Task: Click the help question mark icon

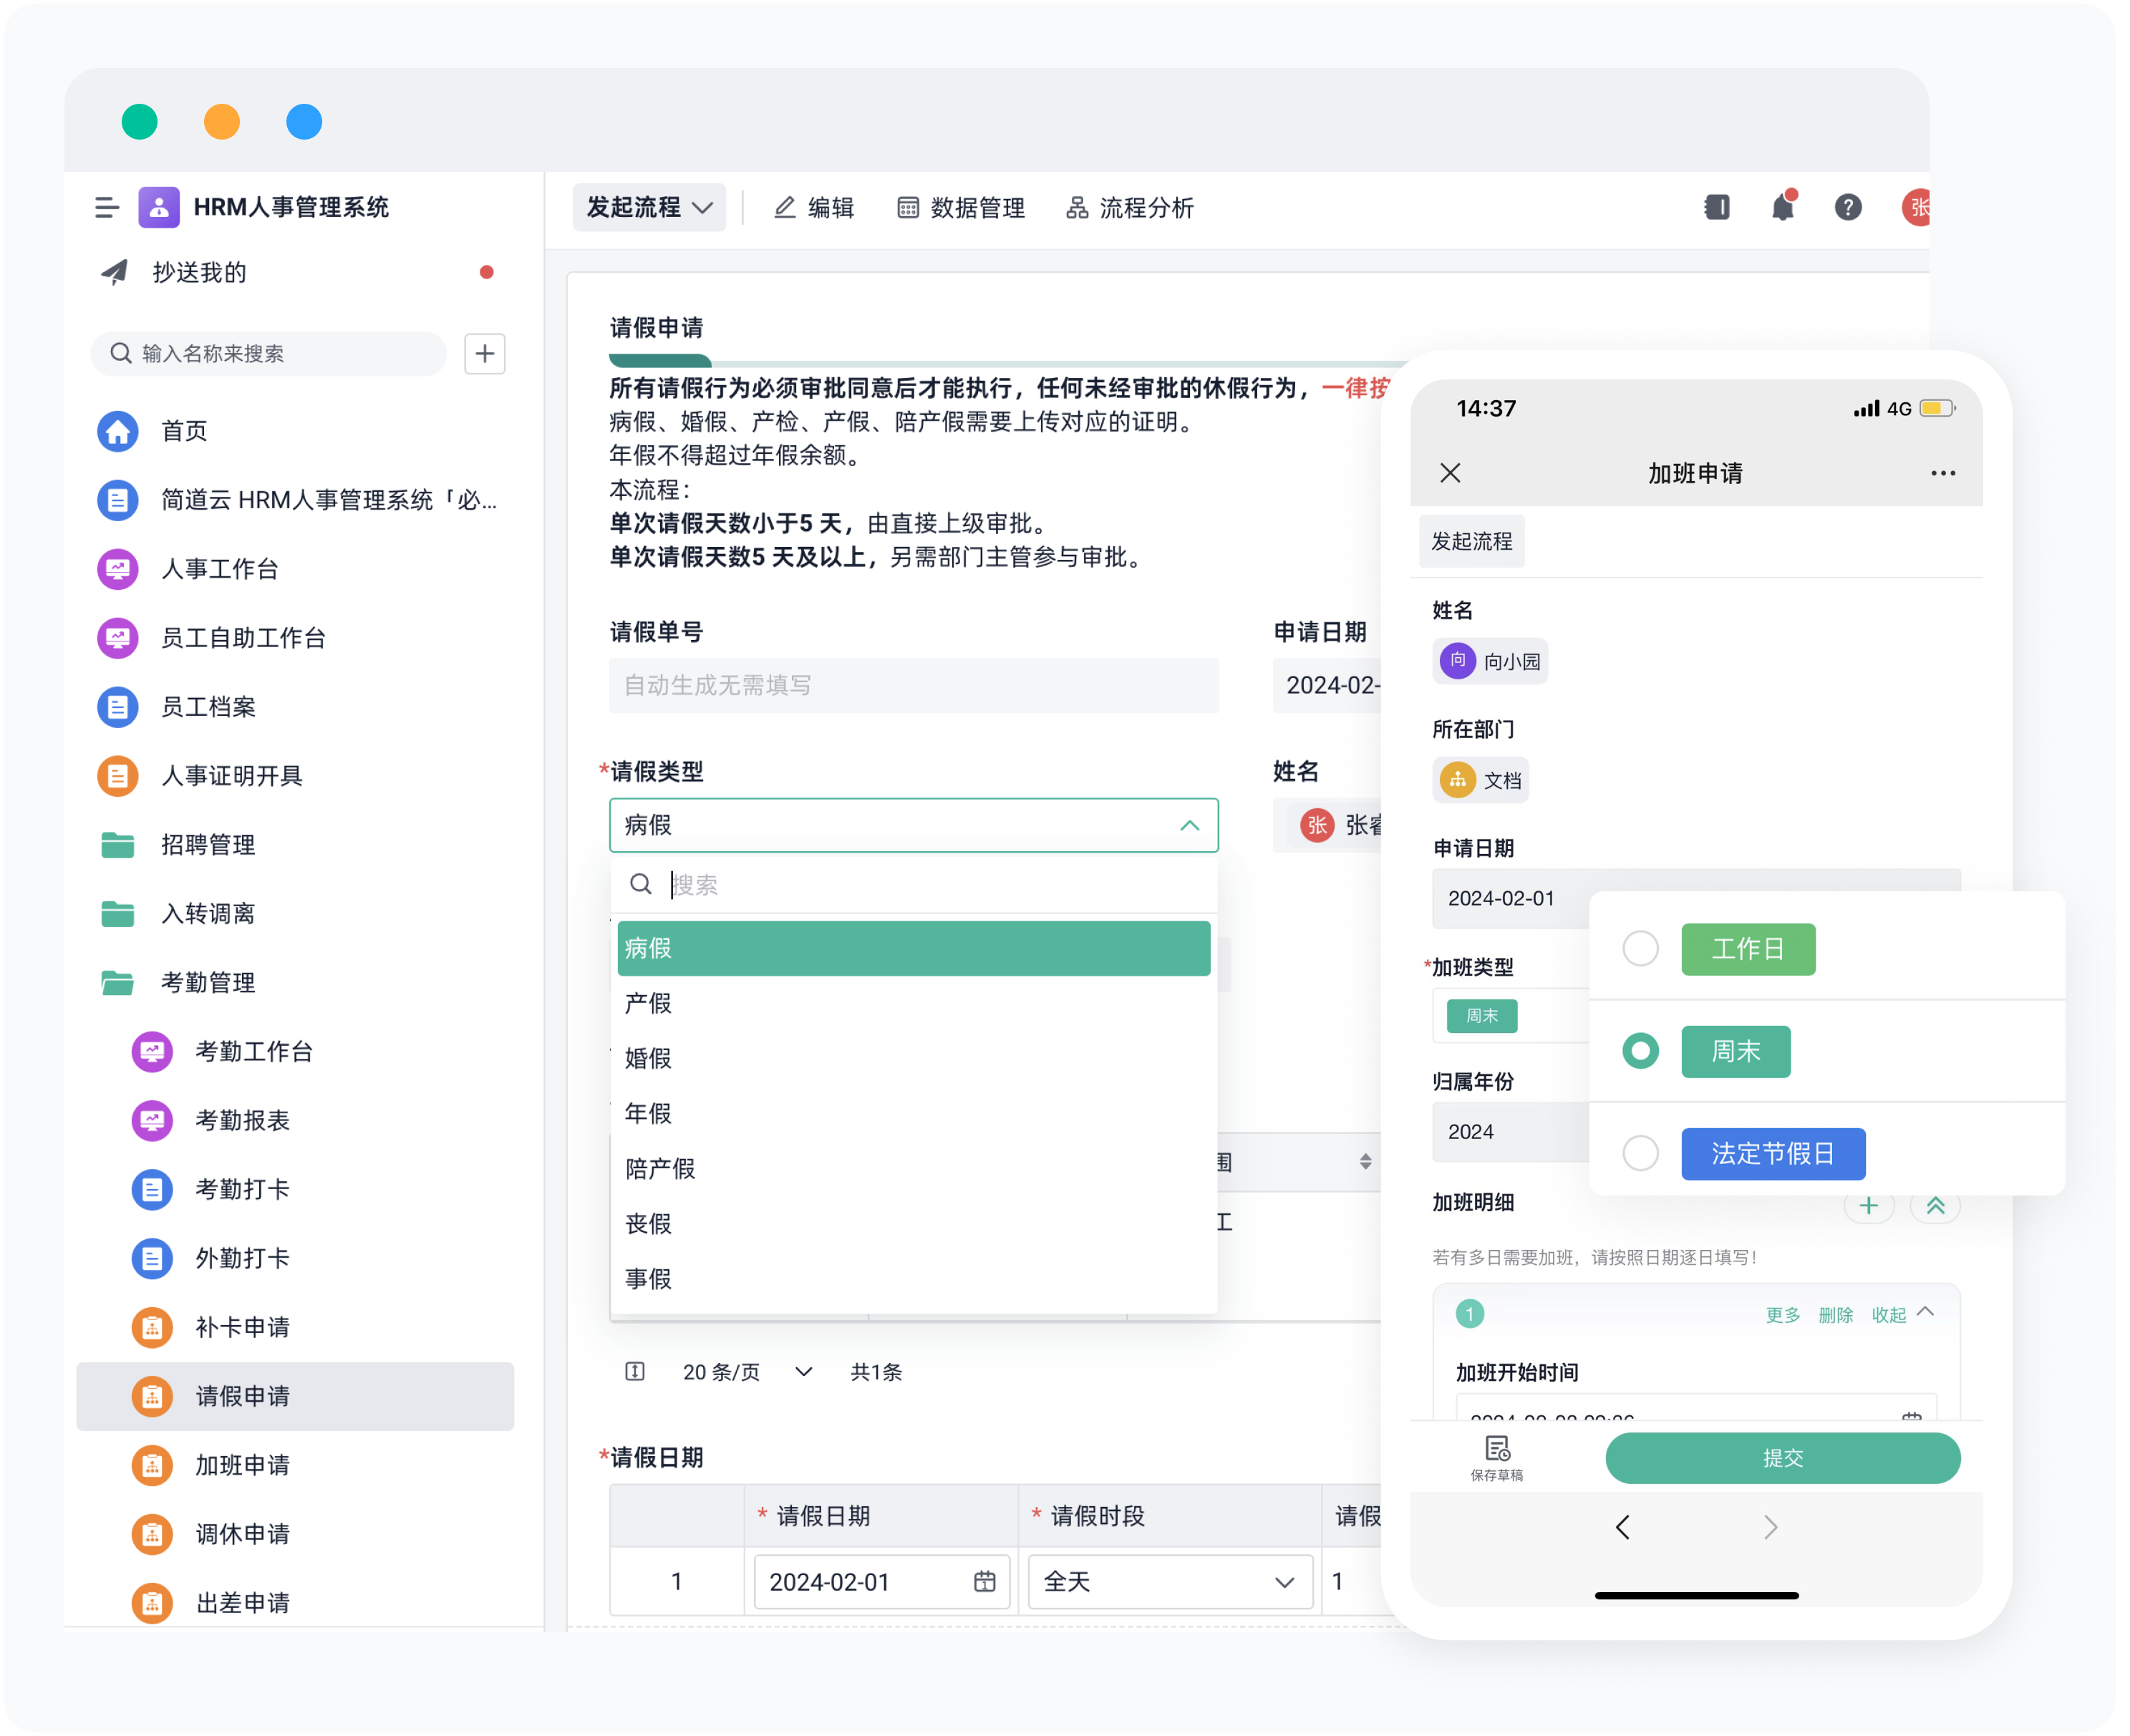Action: pyautogui.click(x=1848, y=207)
